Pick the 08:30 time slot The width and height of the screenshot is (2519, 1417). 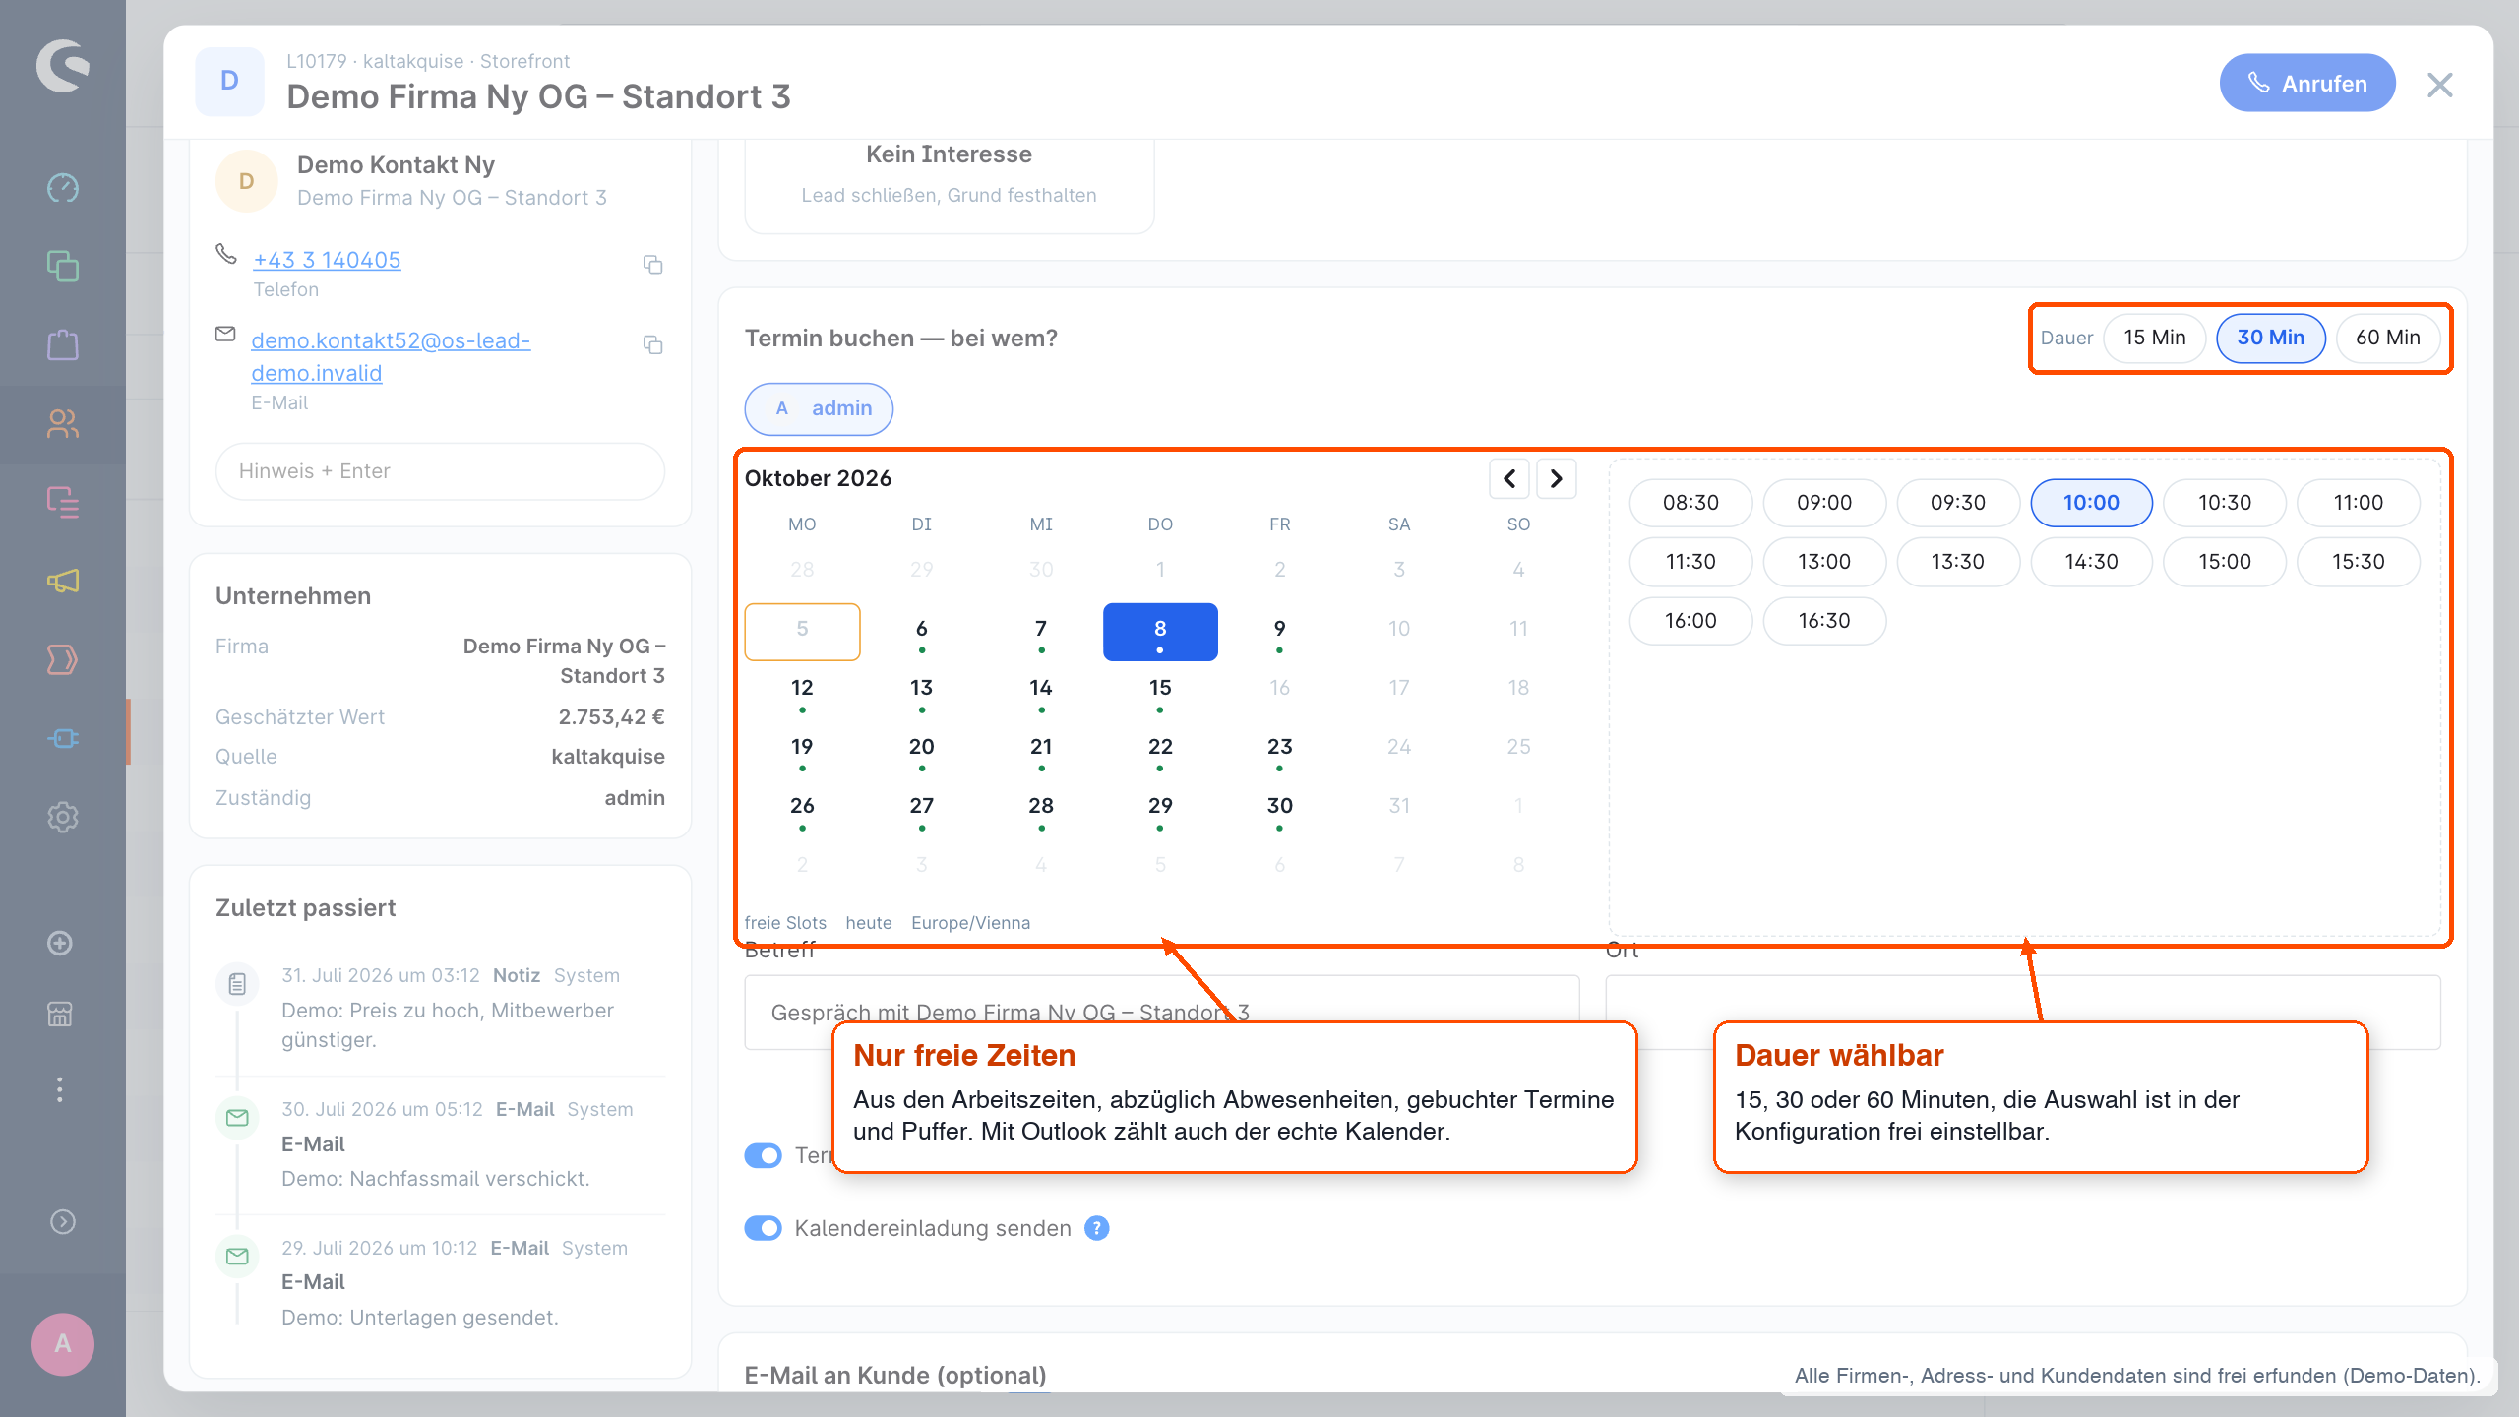tap(1690, 503)
